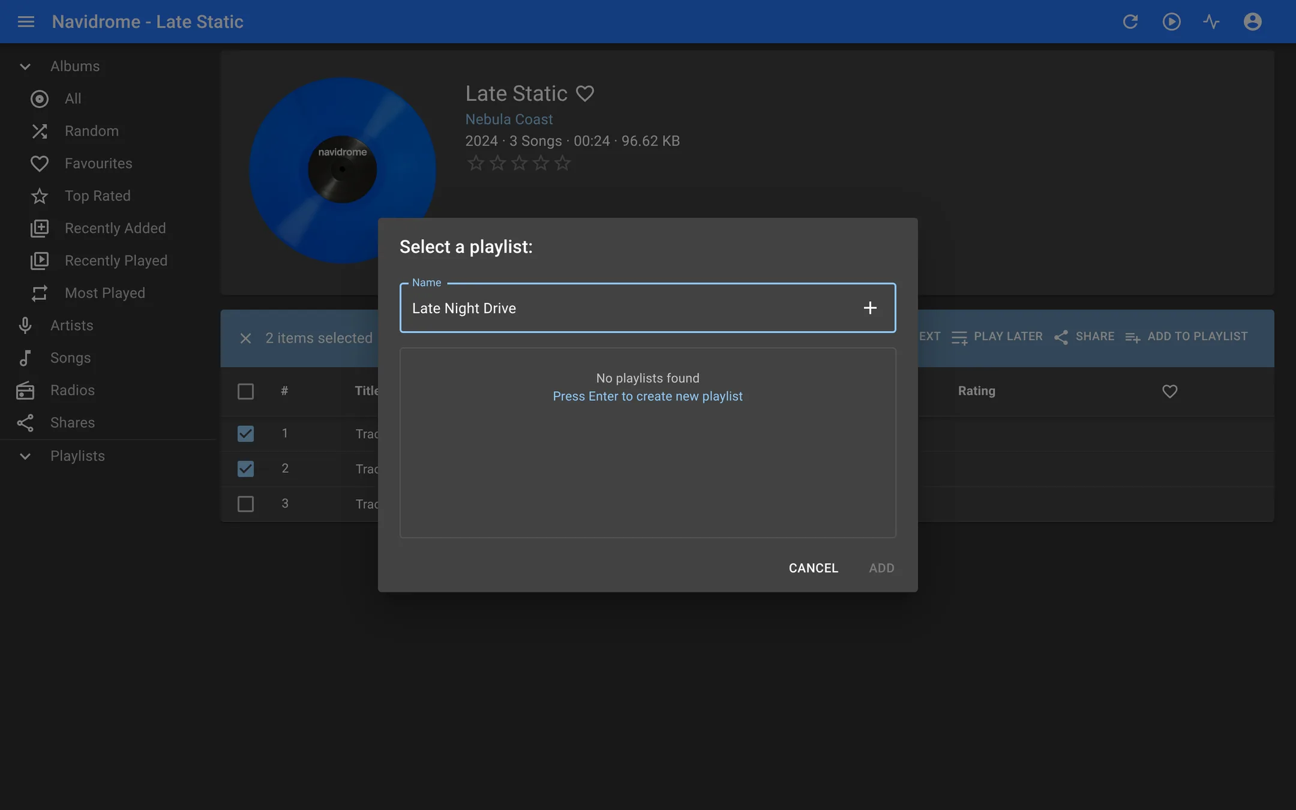This screenshot has width=1296, height=810.
Task: Rate the album one star
Action: [476, 163]
